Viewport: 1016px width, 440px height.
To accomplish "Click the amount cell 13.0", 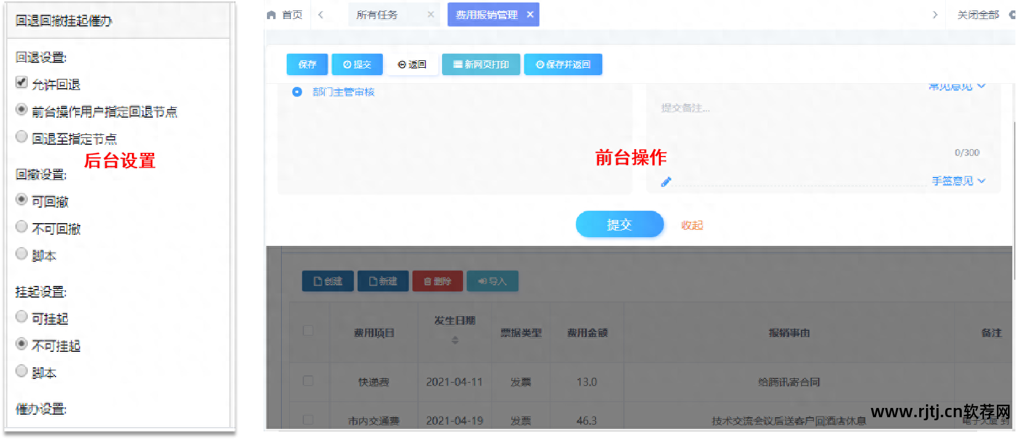I will [x=587, y=382].
